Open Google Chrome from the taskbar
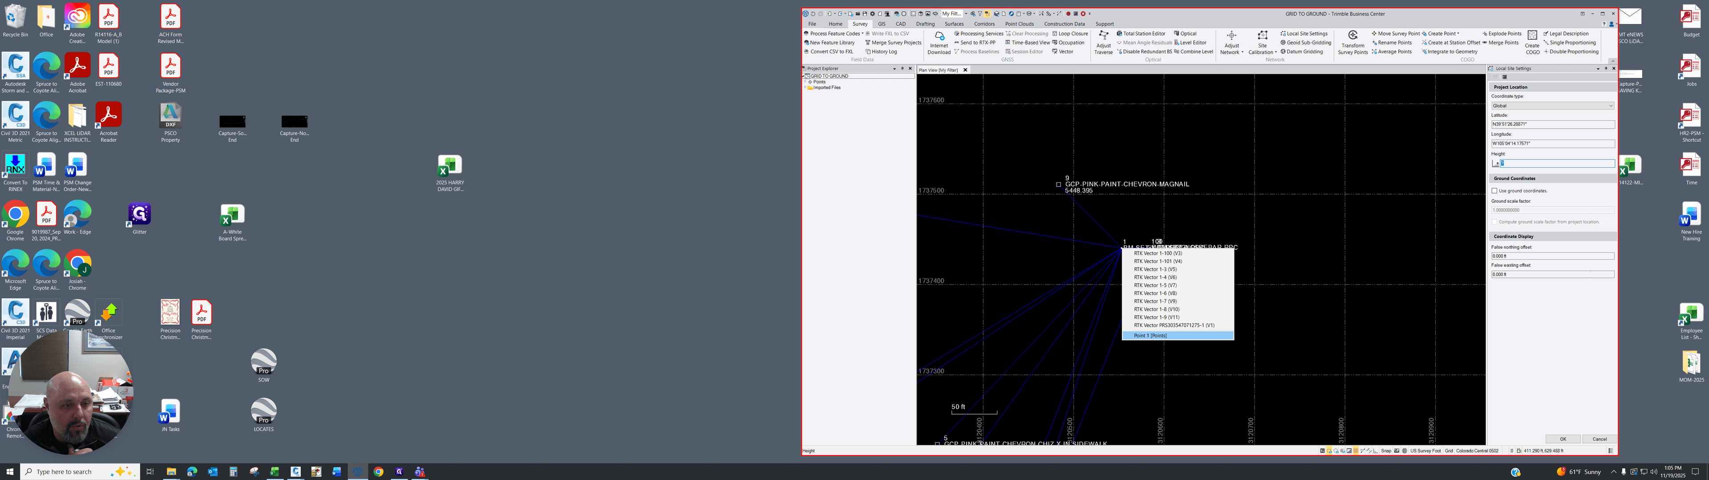This screenshot has height=480, width=1709. point(378,472)
